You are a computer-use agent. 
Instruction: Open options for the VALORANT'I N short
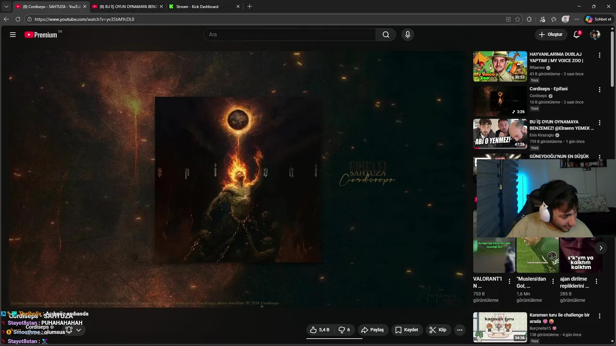509,282
